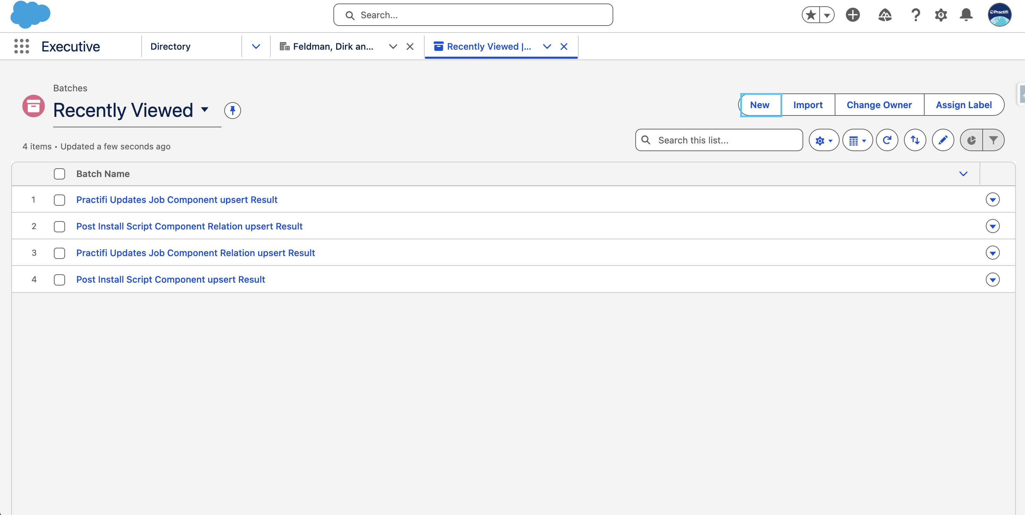The width and height of the screenshot is (1025, 515).
Task: Edit the list inline with pencil
Action: [x=943, y=140]
